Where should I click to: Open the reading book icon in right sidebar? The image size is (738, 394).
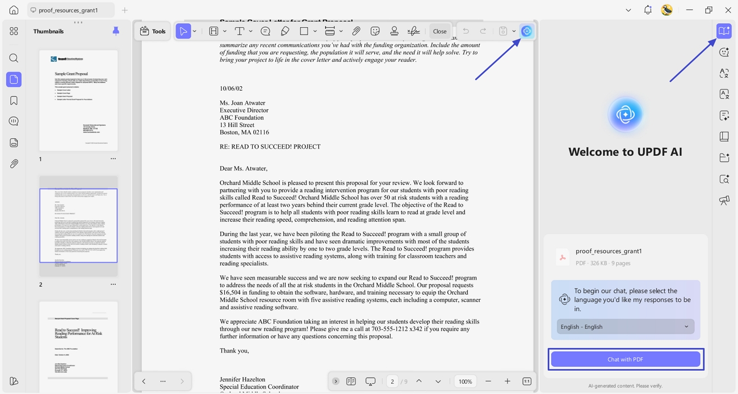(724, 137)
